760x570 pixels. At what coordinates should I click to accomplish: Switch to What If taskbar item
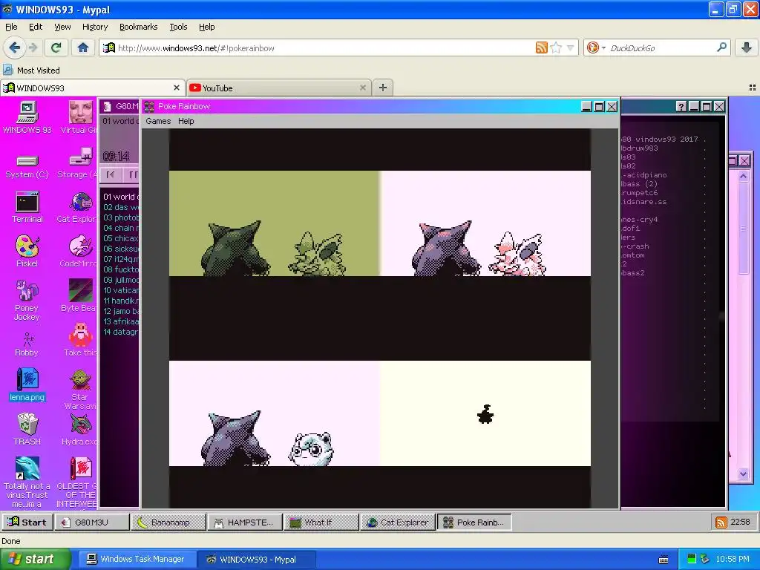tap(322, 522)
